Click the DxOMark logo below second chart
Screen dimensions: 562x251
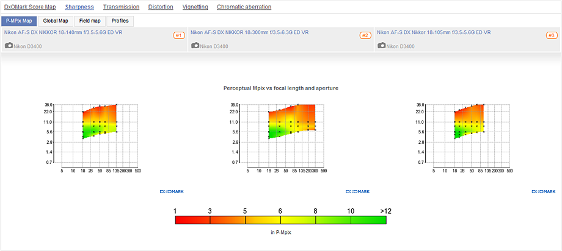[358, 192]
